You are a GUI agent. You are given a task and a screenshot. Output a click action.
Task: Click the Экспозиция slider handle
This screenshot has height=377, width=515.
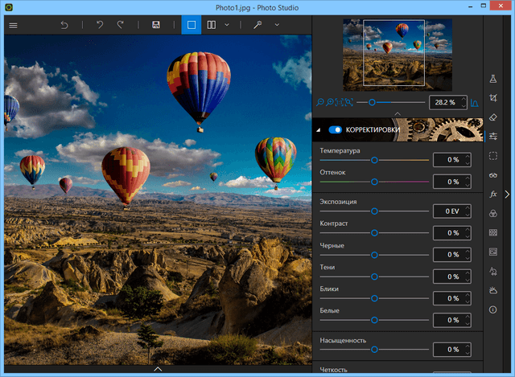coord(374,211)
